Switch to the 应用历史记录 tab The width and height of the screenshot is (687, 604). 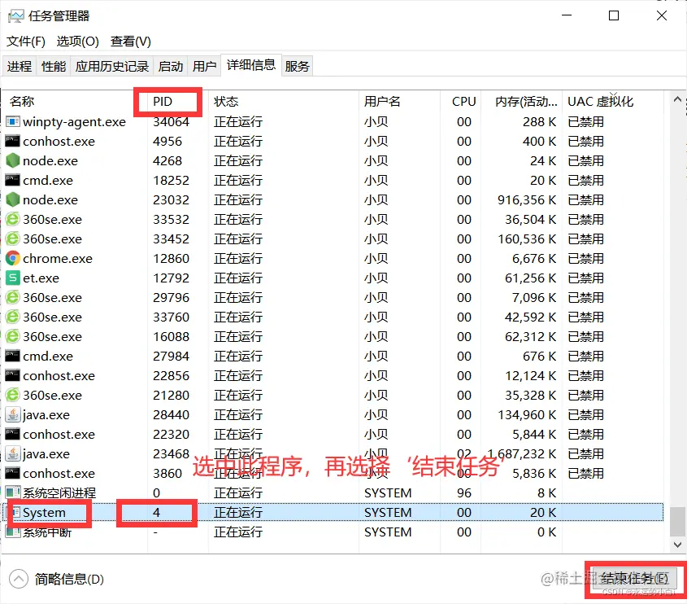point(112,66)
